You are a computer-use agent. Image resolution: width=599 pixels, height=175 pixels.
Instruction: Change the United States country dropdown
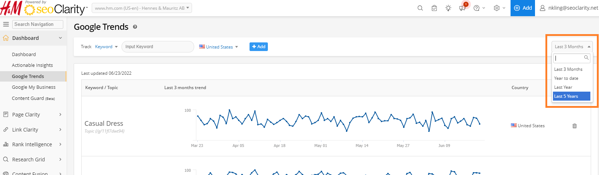[x=219, y=47]
